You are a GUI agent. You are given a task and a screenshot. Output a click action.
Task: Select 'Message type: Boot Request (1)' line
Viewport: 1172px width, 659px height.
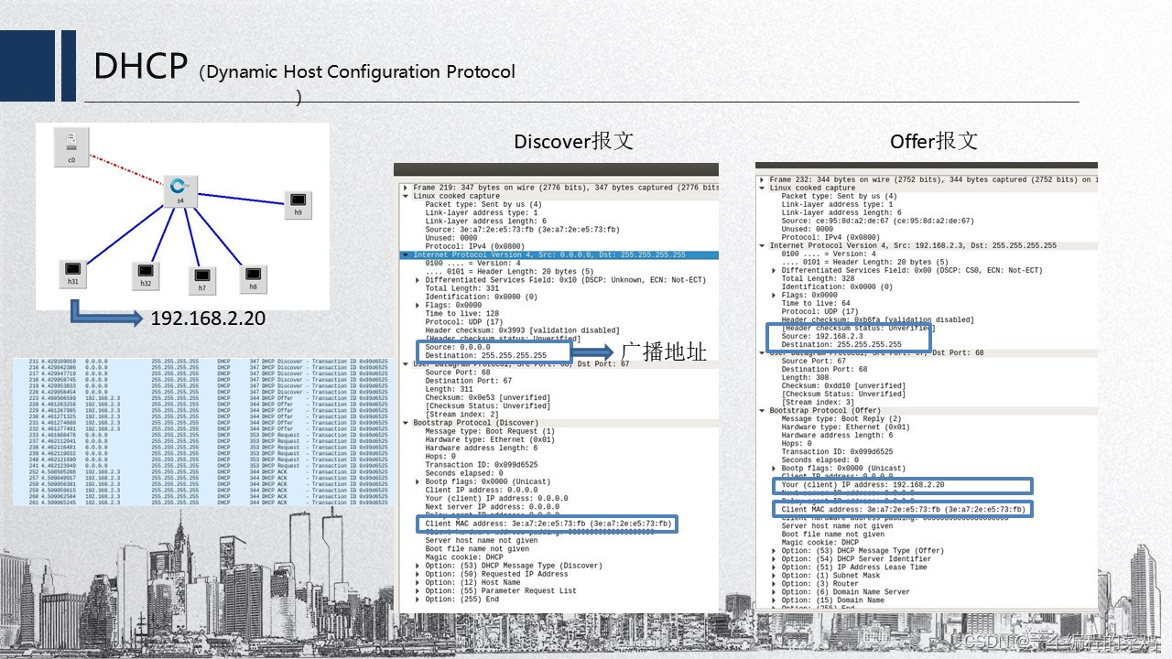490,431
